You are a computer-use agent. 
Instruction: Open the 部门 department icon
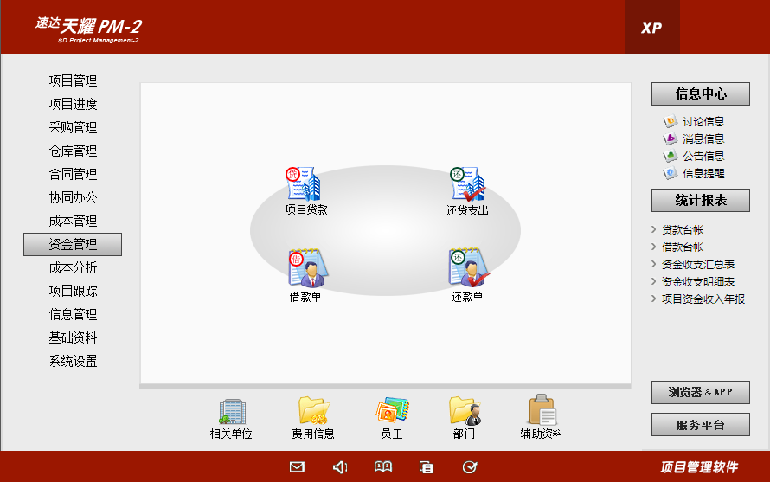coord(464,412)
